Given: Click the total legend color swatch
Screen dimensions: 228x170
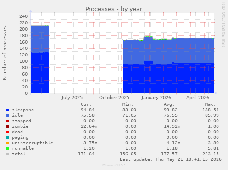Looking at the screenshot, I should (x=8, y=154).
